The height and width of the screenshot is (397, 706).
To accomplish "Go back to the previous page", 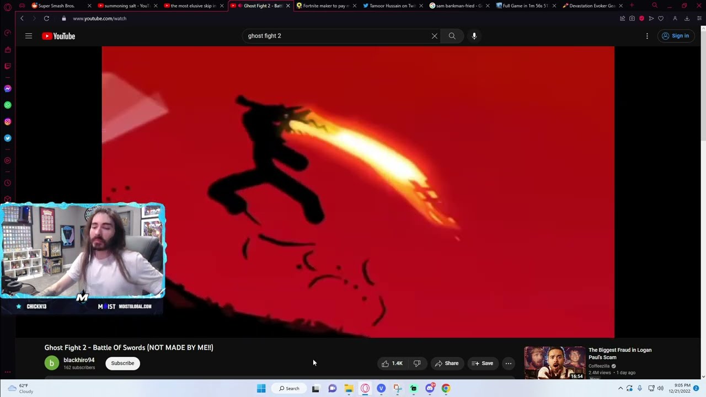I will click(22, 18).
